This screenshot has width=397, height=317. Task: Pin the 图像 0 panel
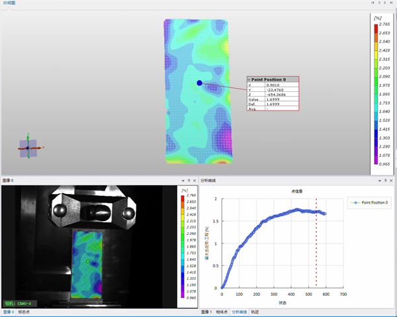point(189,181)
